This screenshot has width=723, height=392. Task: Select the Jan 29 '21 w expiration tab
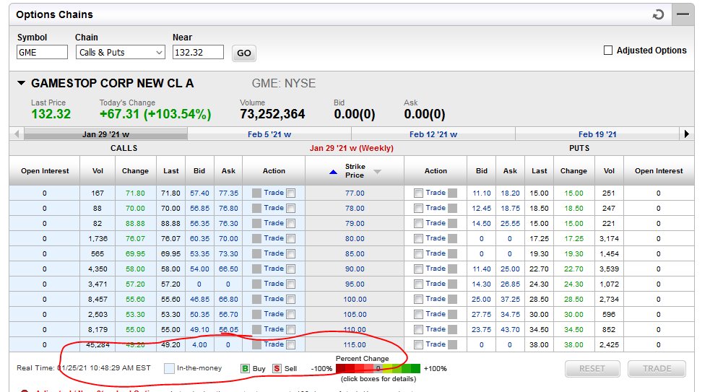click(105, 134)
